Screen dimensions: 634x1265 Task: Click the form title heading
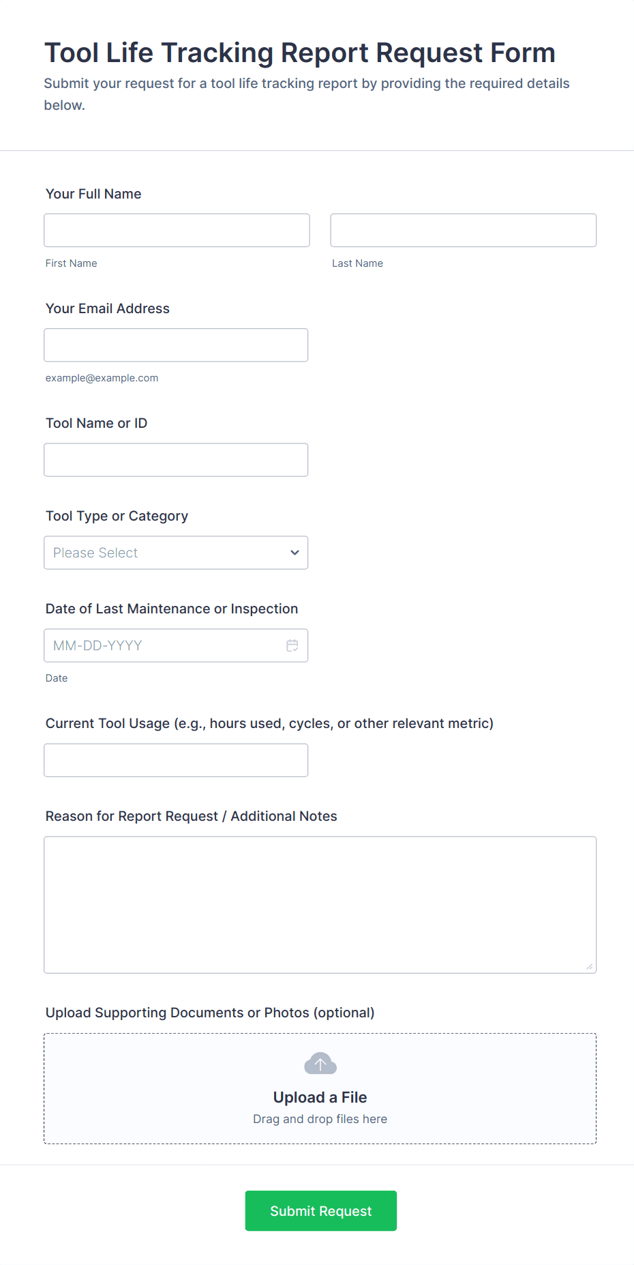[x=300, y=53]
